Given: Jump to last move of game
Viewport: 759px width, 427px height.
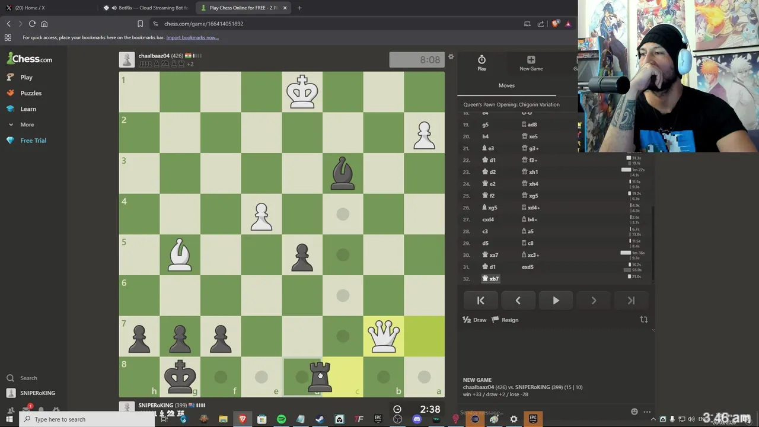Looking at the screenshot, I should click(631, 301).
